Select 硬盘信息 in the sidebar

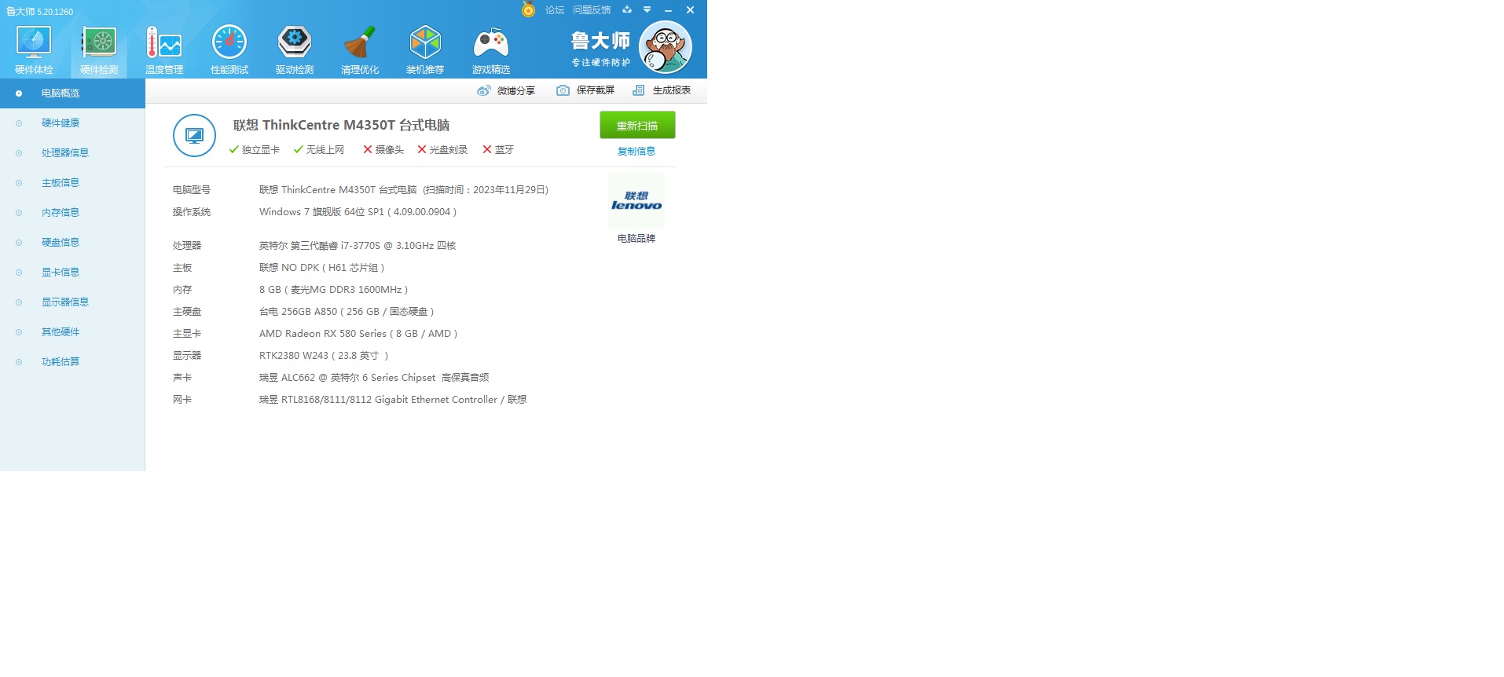pos(72,243)
